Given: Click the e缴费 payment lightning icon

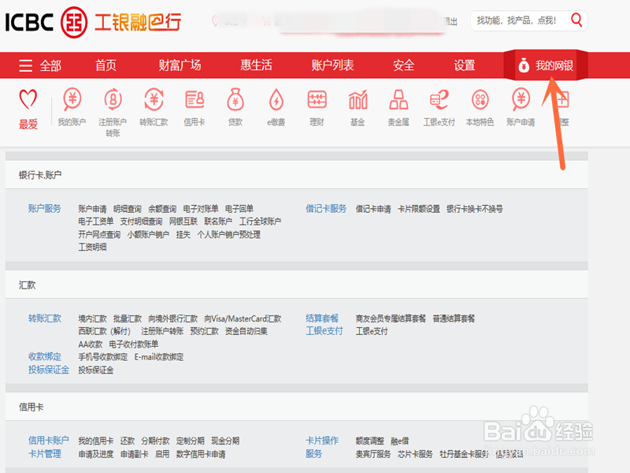Looking at the screenshot, I should click(x=276, y=101).
